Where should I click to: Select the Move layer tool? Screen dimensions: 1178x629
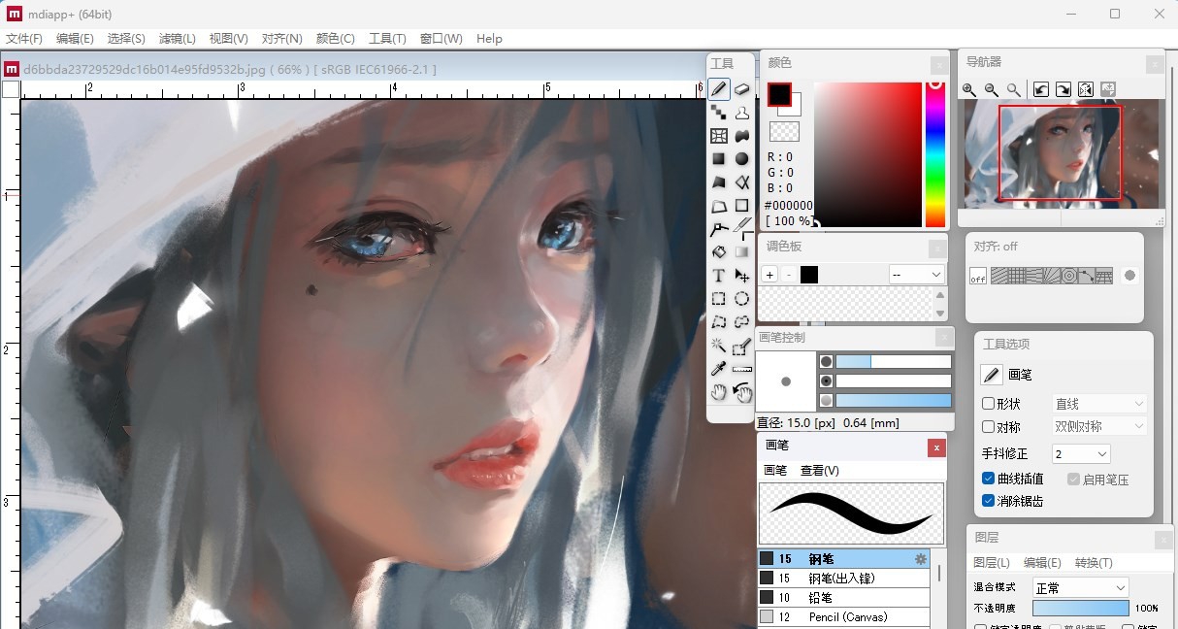pos(742,276)
